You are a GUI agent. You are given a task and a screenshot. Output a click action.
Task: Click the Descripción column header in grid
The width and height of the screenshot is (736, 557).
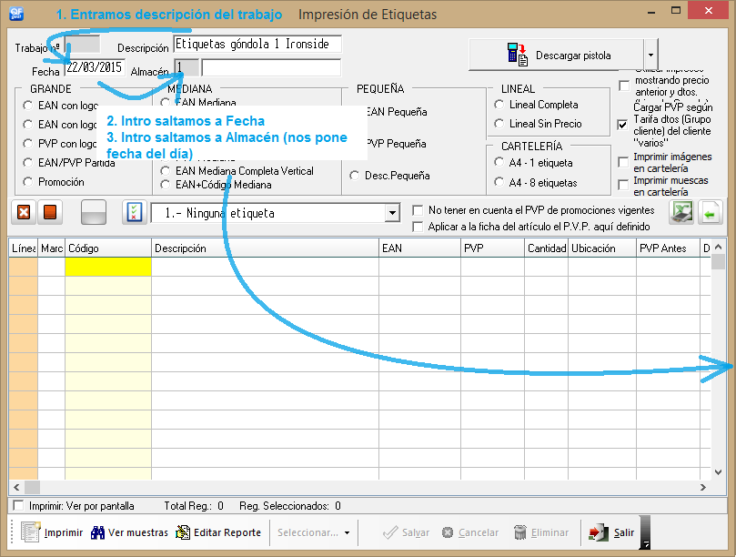tap(266, 248)
